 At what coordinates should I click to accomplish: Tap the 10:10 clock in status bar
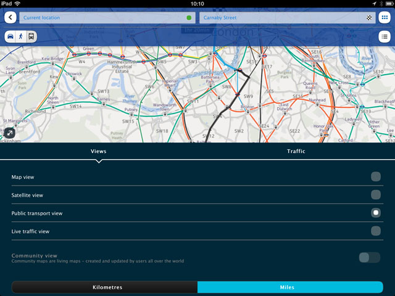197,4
